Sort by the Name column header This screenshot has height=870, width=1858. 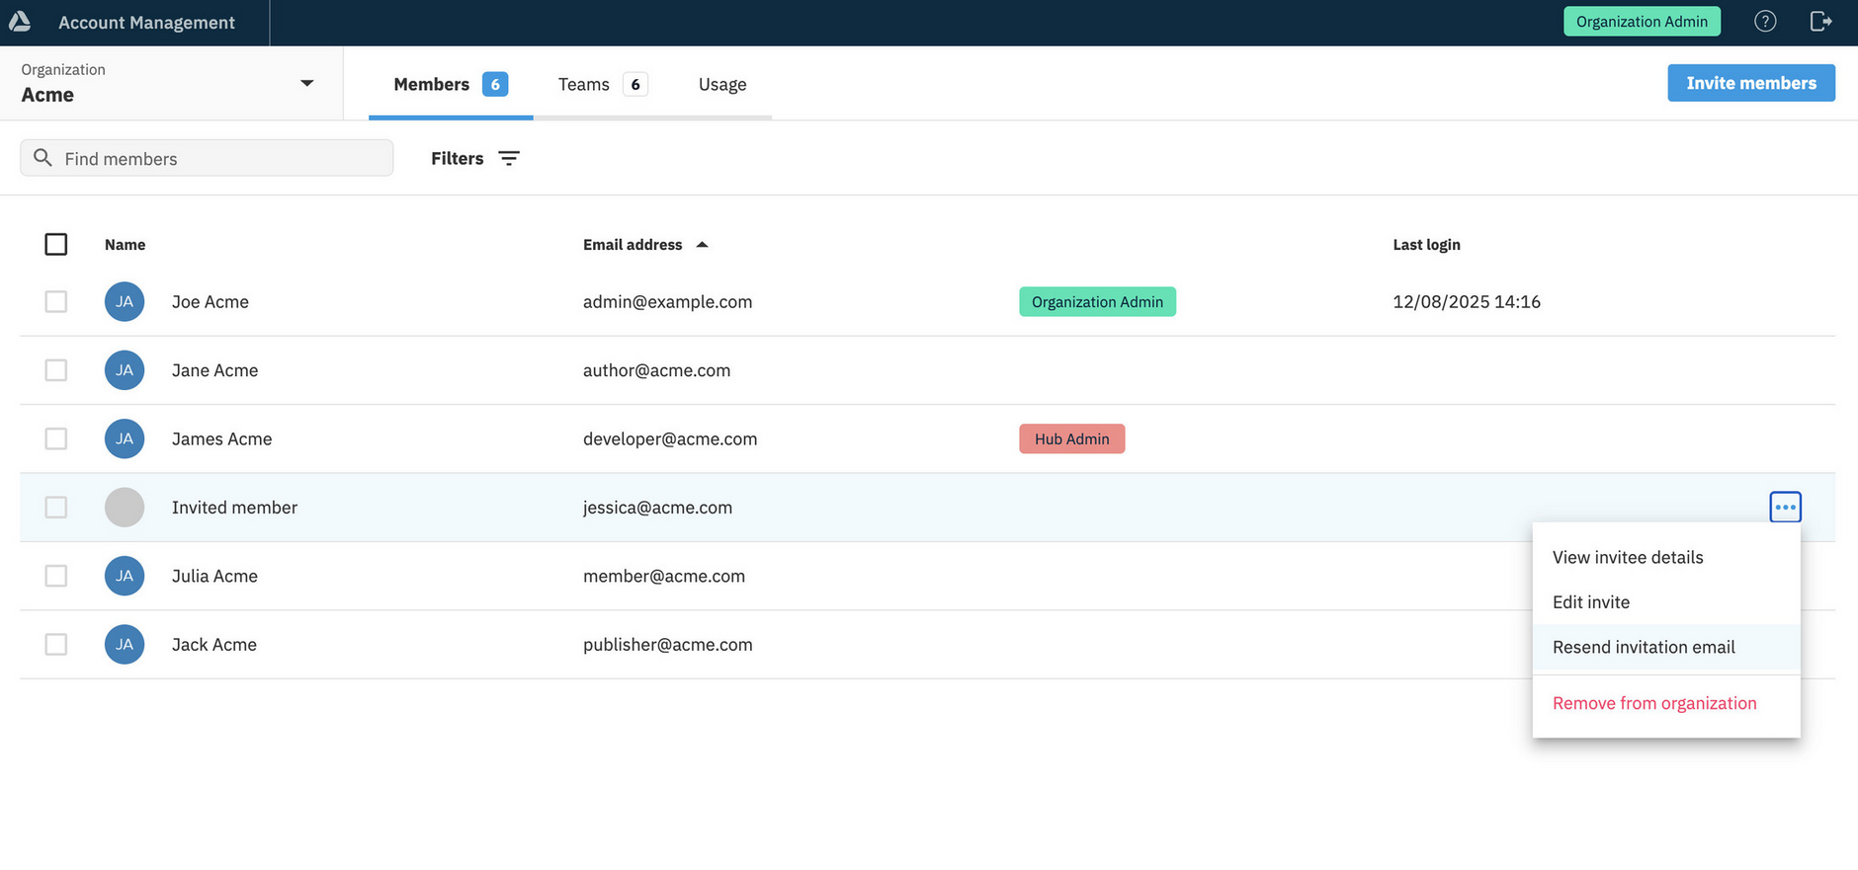tap(125, 245)
